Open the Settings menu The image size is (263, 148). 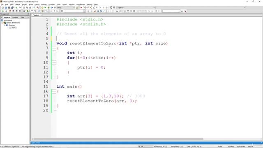point(90,5)
